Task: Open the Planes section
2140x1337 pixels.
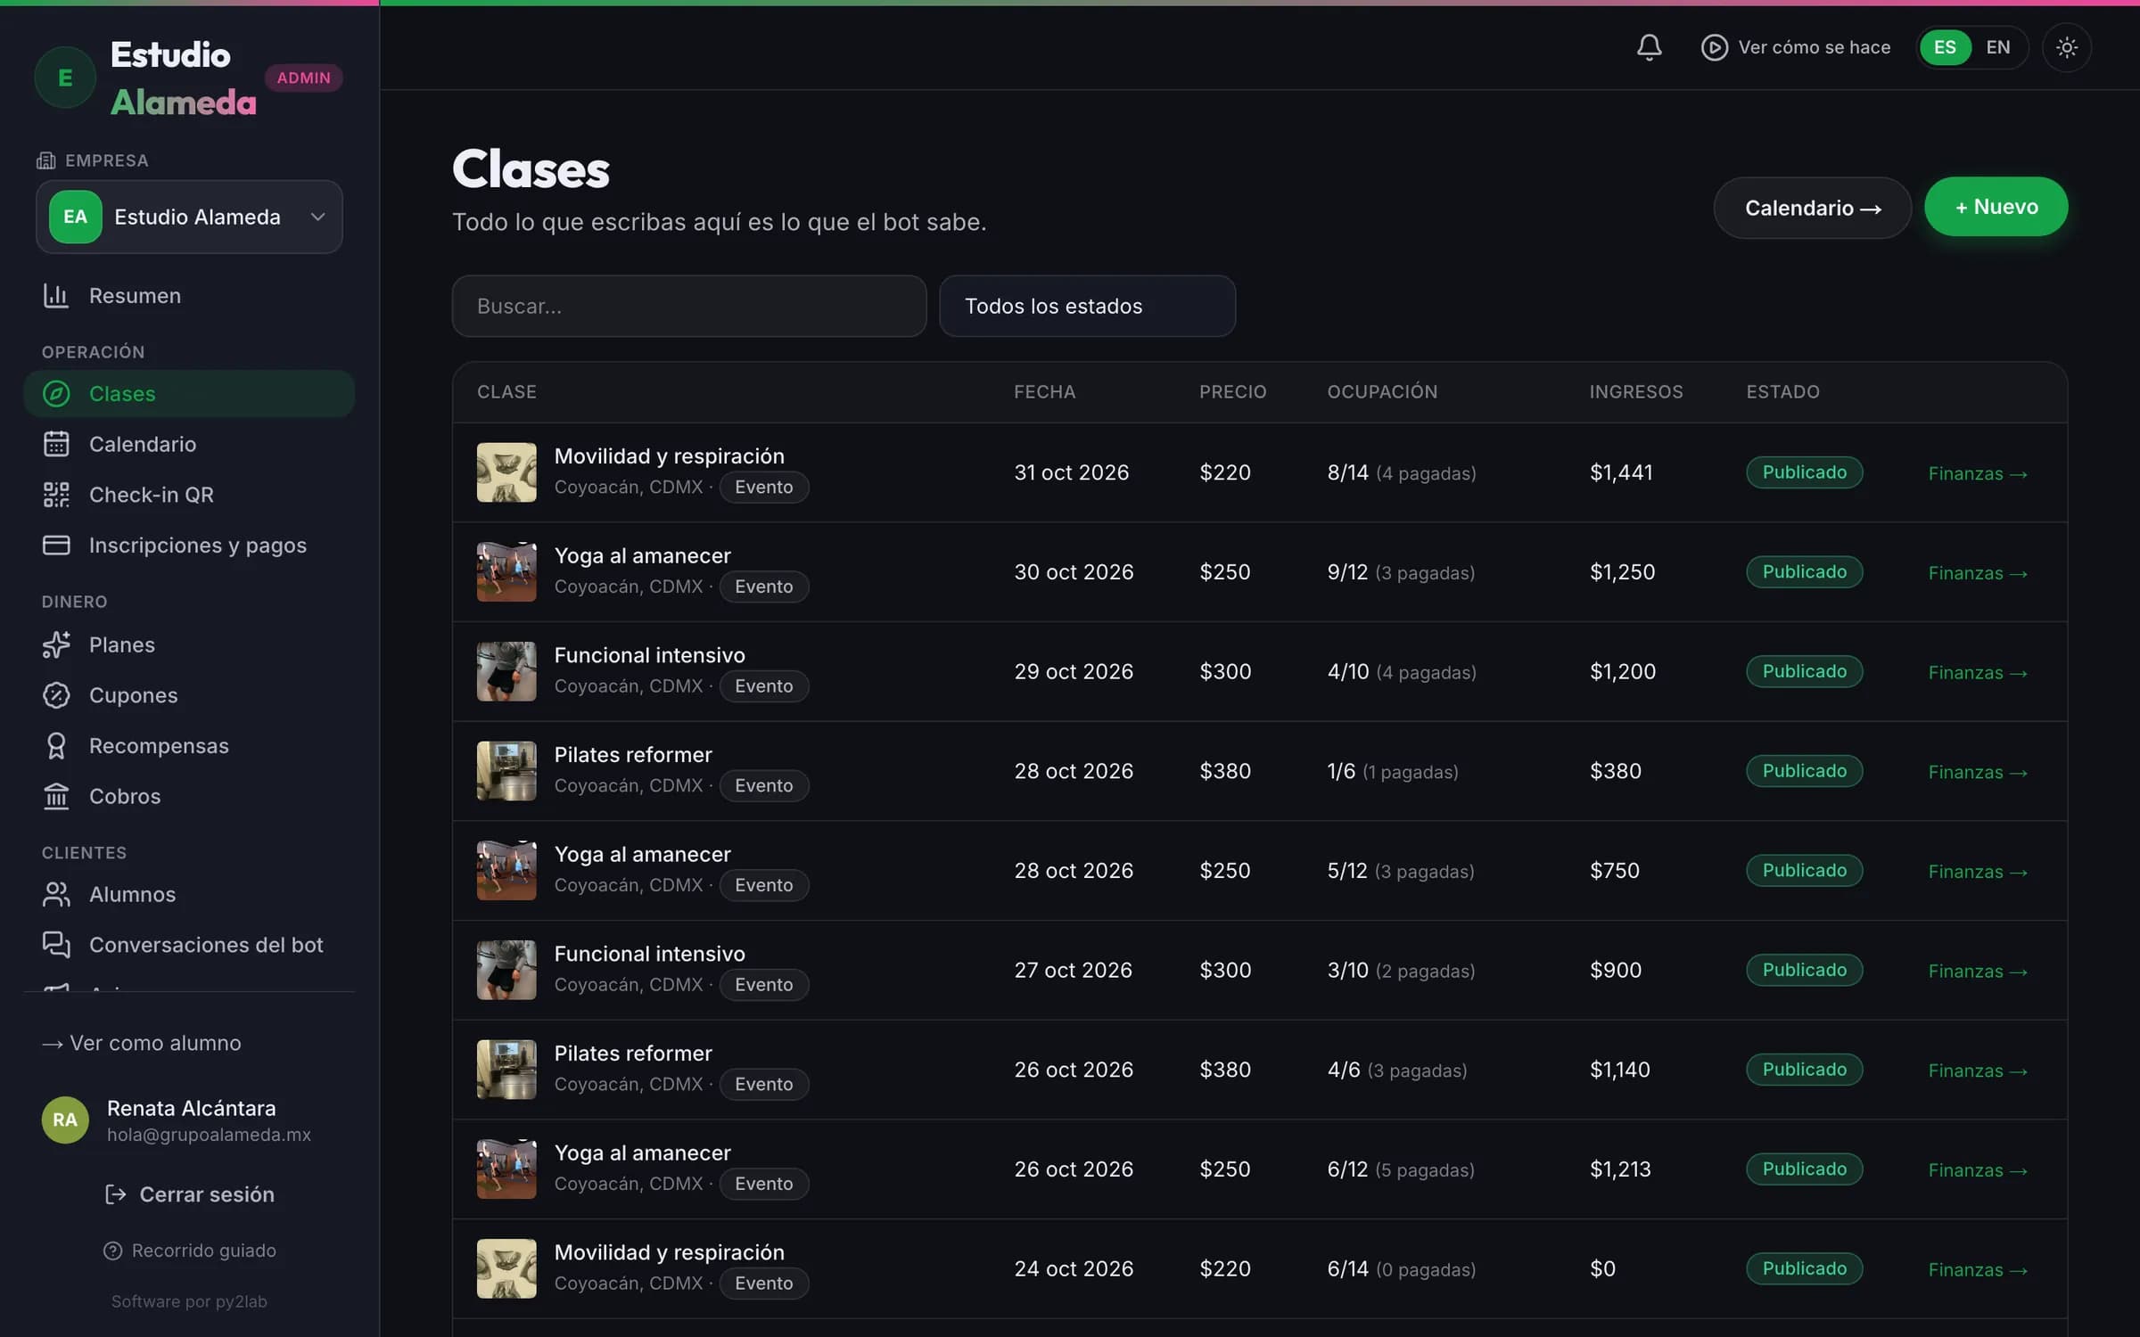Action: [189, 644]
